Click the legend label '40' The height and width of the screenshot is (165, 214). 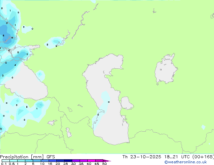click(89, 164)
